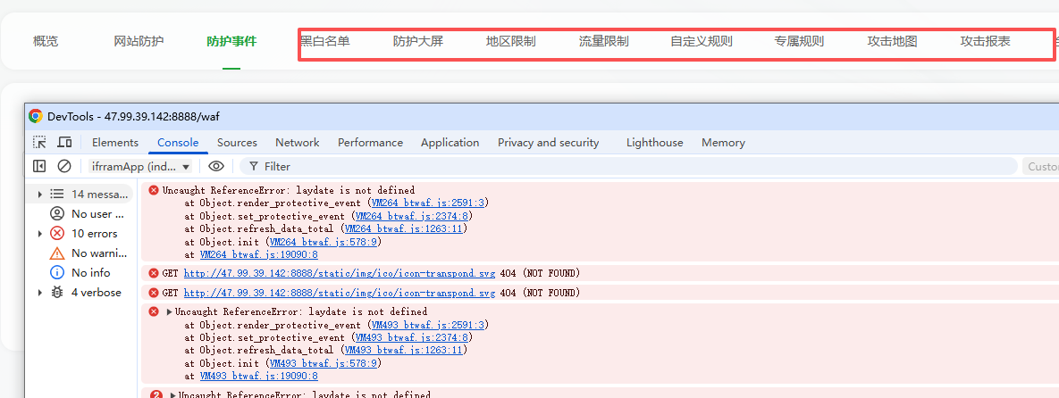1059x398 pixels.
Task: Collapse the second laydate ReferenceError stack trace
Action: 170,312
